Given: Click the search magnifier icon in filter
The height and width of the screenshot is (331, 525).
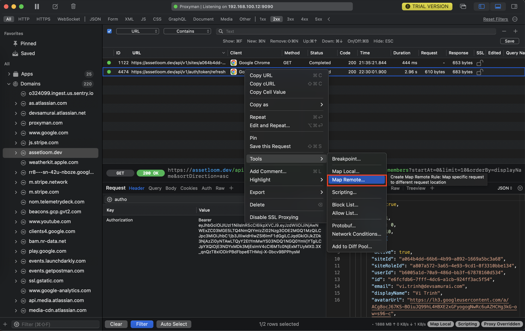Looking at the screenshot, I should click(x=221, y=31).
